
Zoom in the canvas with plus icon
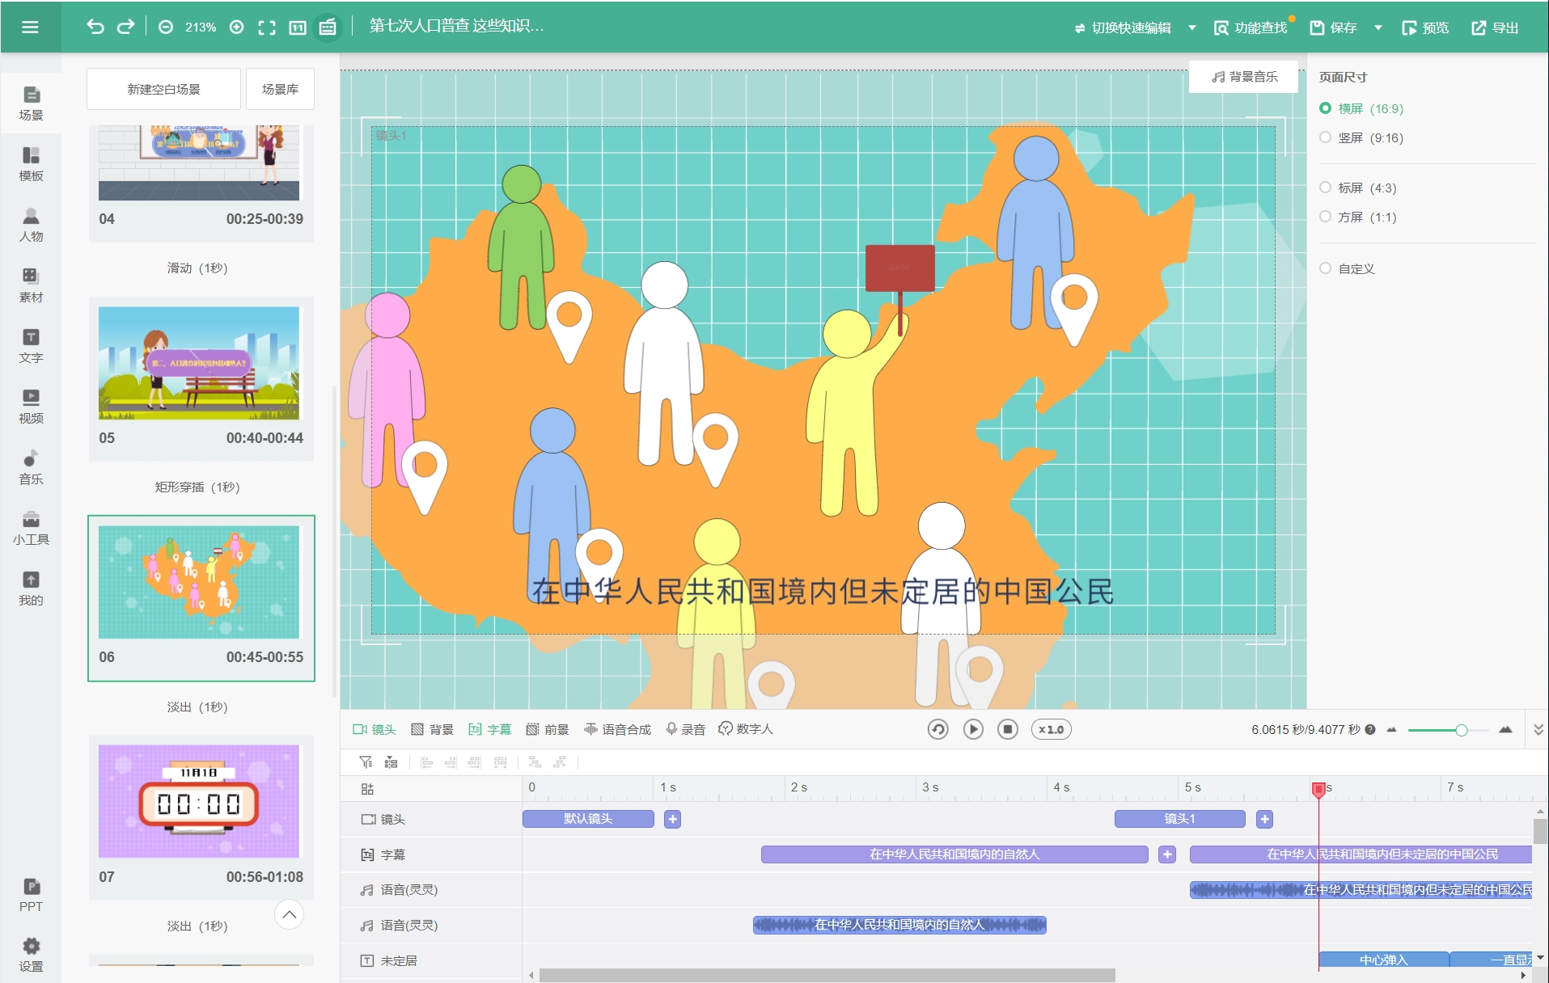point(237,27)
